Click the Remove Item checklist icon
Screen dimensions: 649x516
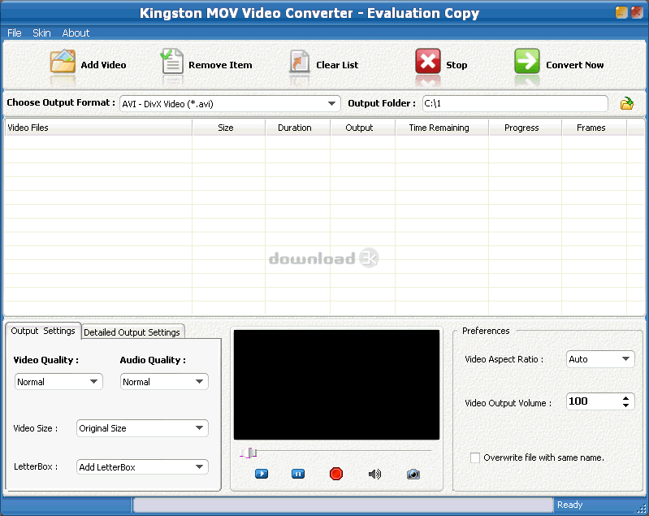pyautogui.click(x=171, y=61)
